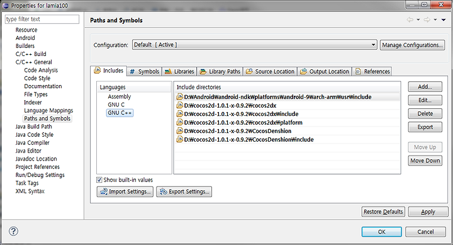
Task: Switch to the Library Paths tab
Action: click(220, 71)
